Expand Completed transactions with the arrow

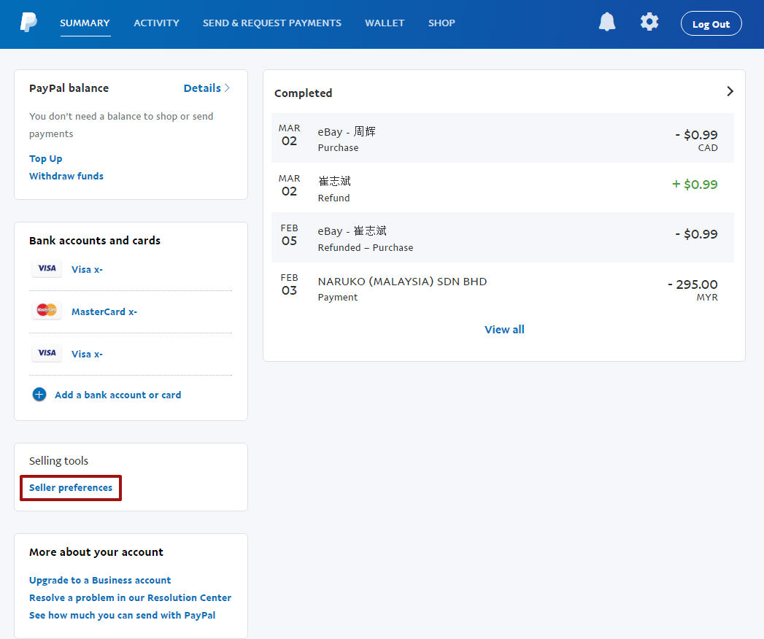730,92
